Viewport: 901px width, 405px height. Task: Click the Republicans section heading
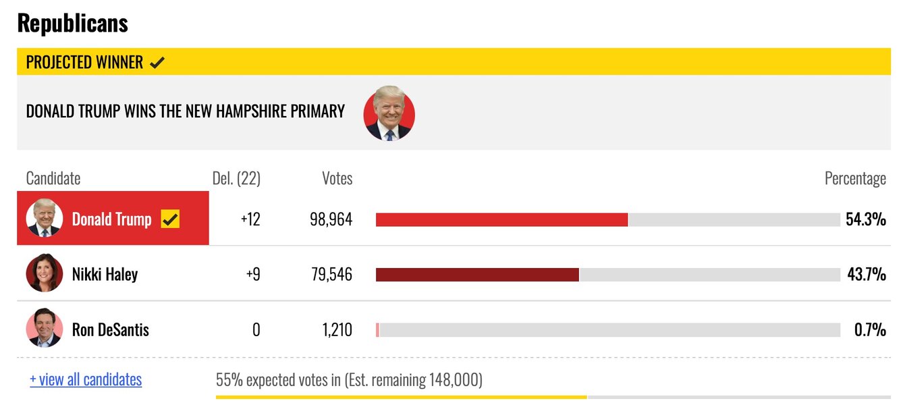point(72,23)
